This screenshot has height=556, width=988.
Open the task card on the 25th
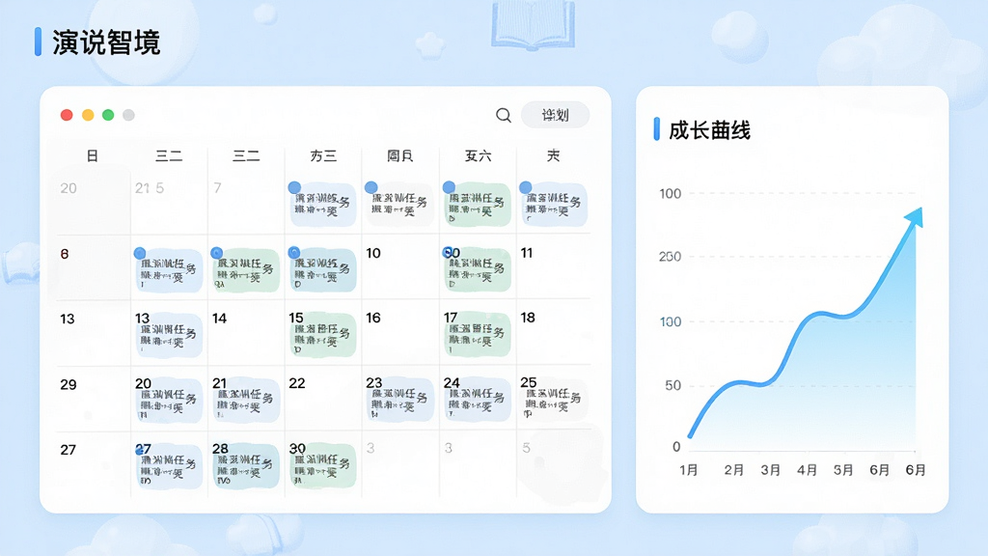click(x=554, y=400)
